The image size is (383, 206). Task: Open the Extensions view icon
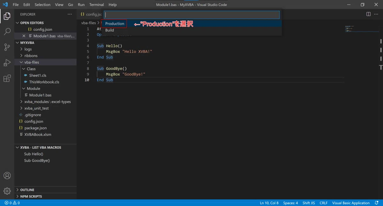click(7, 78)
